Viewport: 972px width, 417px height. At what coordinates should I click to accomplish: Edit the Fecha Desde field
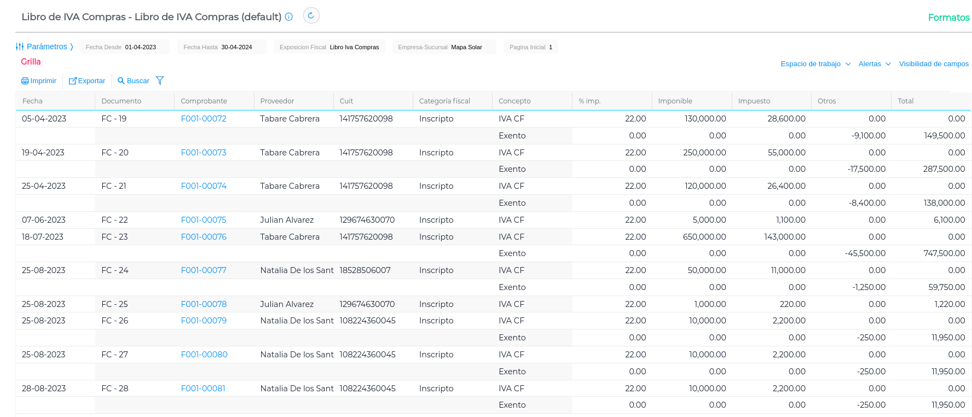141,47
